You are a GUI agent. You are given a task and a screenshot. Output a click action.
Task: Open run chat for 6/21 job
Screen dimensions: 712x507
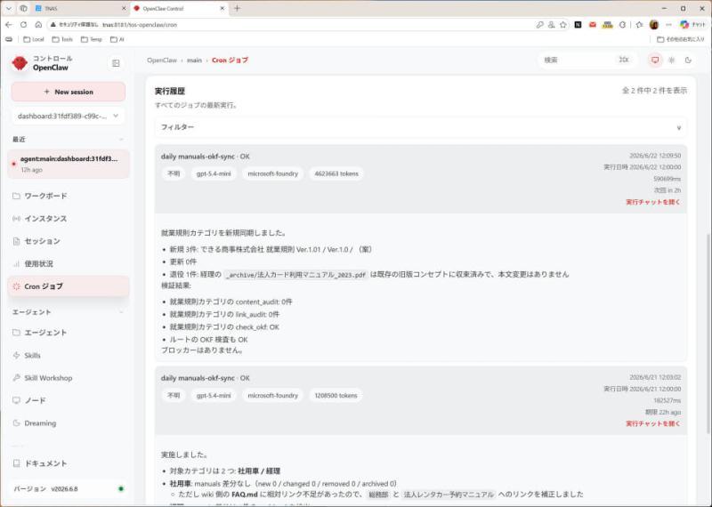click(653, 423)
